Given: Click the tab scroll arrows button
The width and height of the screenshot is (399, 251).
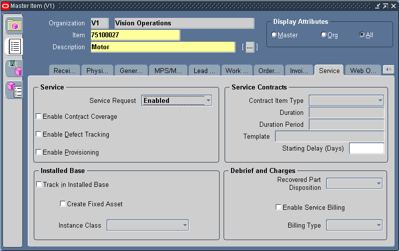Looking at the screenshot, I should tap(388, 69).
